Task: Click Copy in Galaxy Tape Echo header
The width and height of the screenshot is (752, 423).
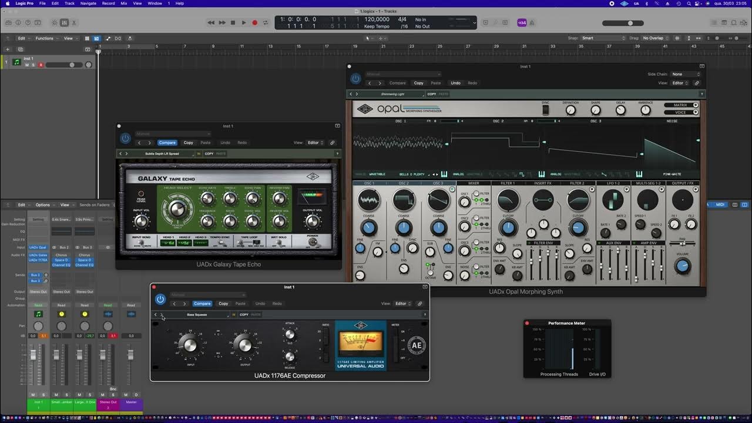Action: point(188,143)
